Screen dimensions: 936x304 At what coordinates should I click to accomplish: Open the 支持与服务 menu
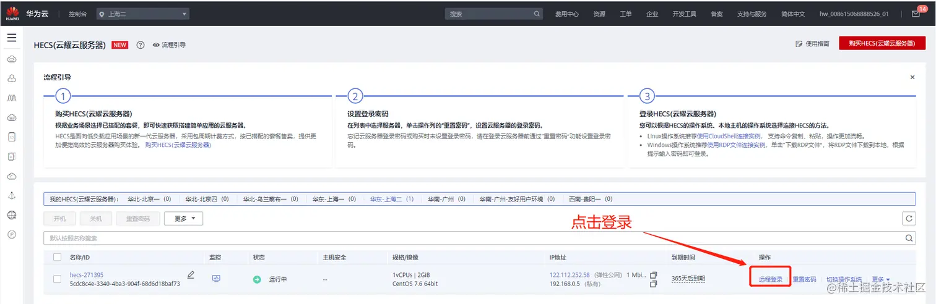(752, 14)
